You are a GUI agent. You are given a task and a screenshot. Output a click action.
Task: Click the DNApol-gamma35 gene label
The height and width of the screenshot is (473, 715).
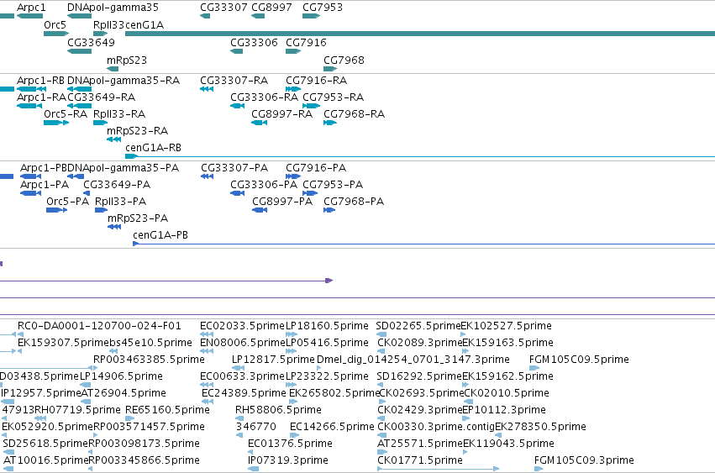click(113, 8)
